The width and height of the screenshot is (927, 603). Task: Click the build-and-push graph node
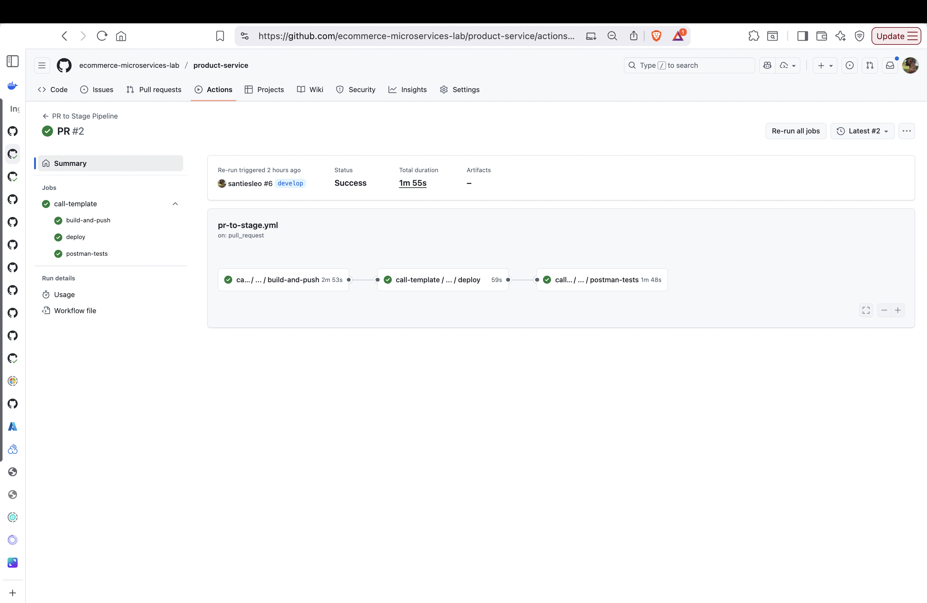click(283, 280)
